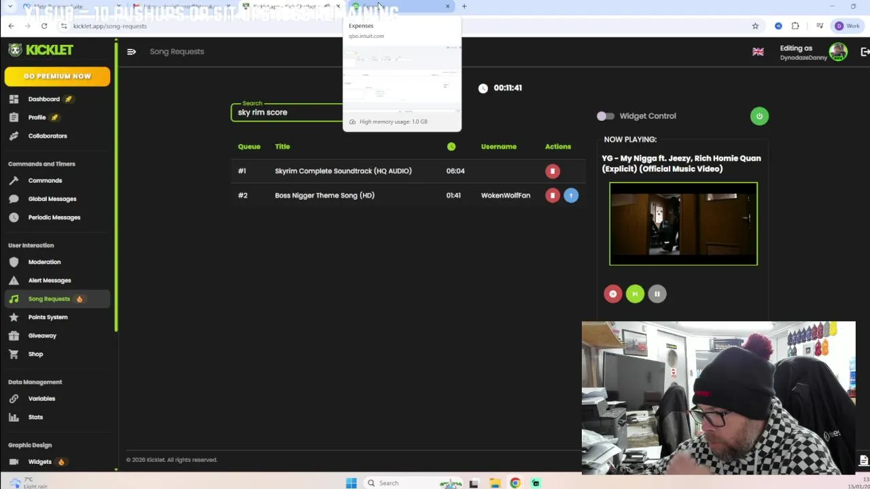Collapse the sidebar with hamburger icon
Image resolution: width=870 pixels, height=489 pixels.
pyautogui.click(x=131, y=52)
